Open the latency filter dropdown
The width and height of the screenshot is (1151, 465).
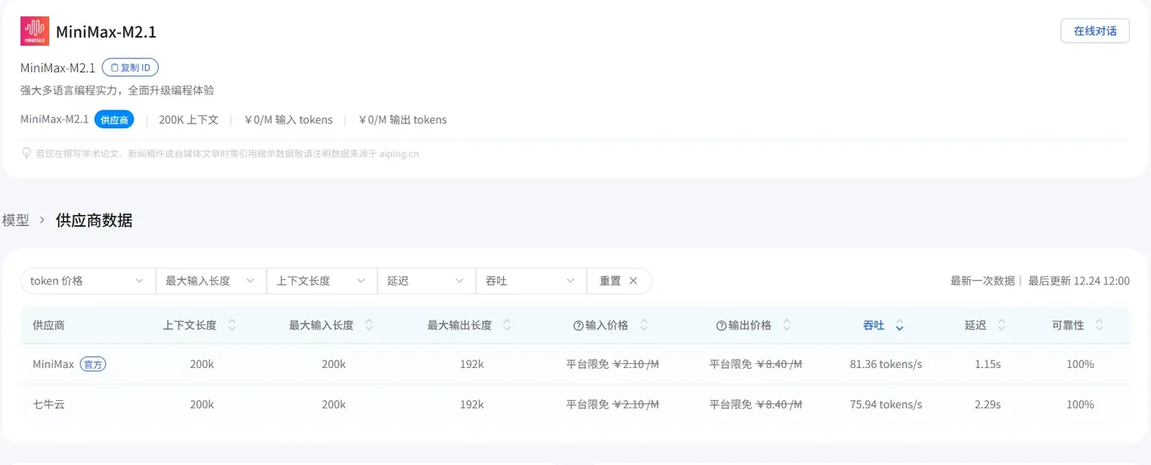coord(426,281)
